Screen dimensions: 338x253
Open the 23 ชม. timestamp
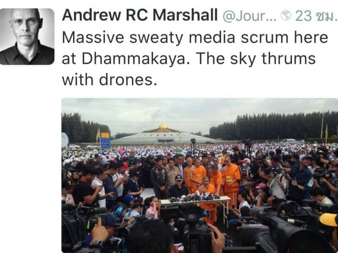pos(316,16)
